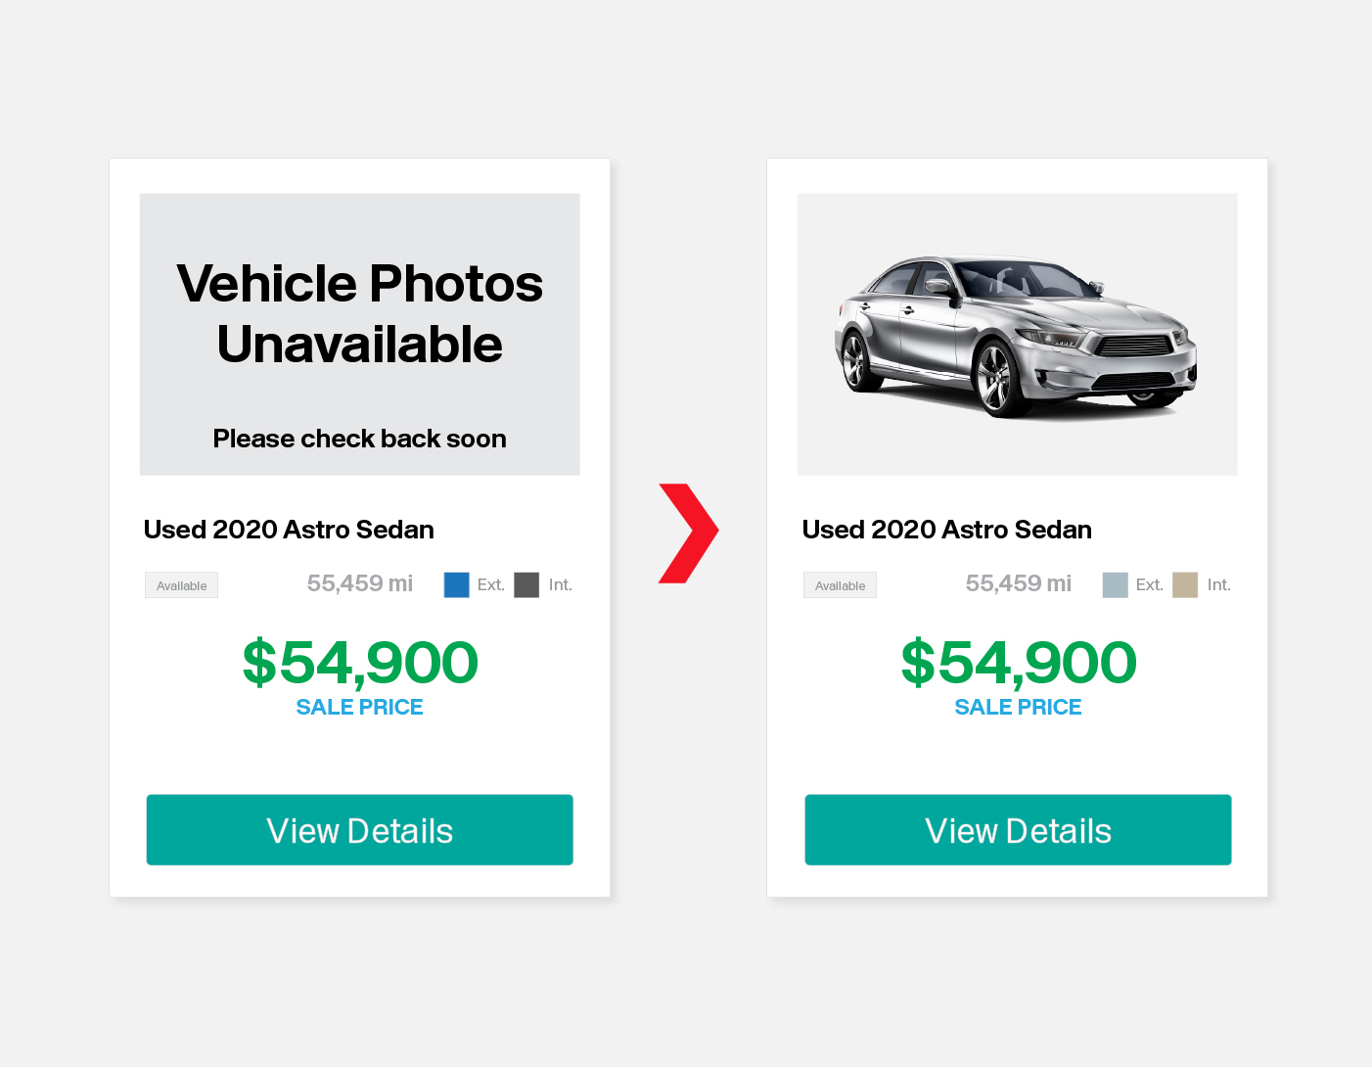Click the $54,900 price on right card
The height and width of the screenshot is (1067, 1372).
pos(1019,663)
